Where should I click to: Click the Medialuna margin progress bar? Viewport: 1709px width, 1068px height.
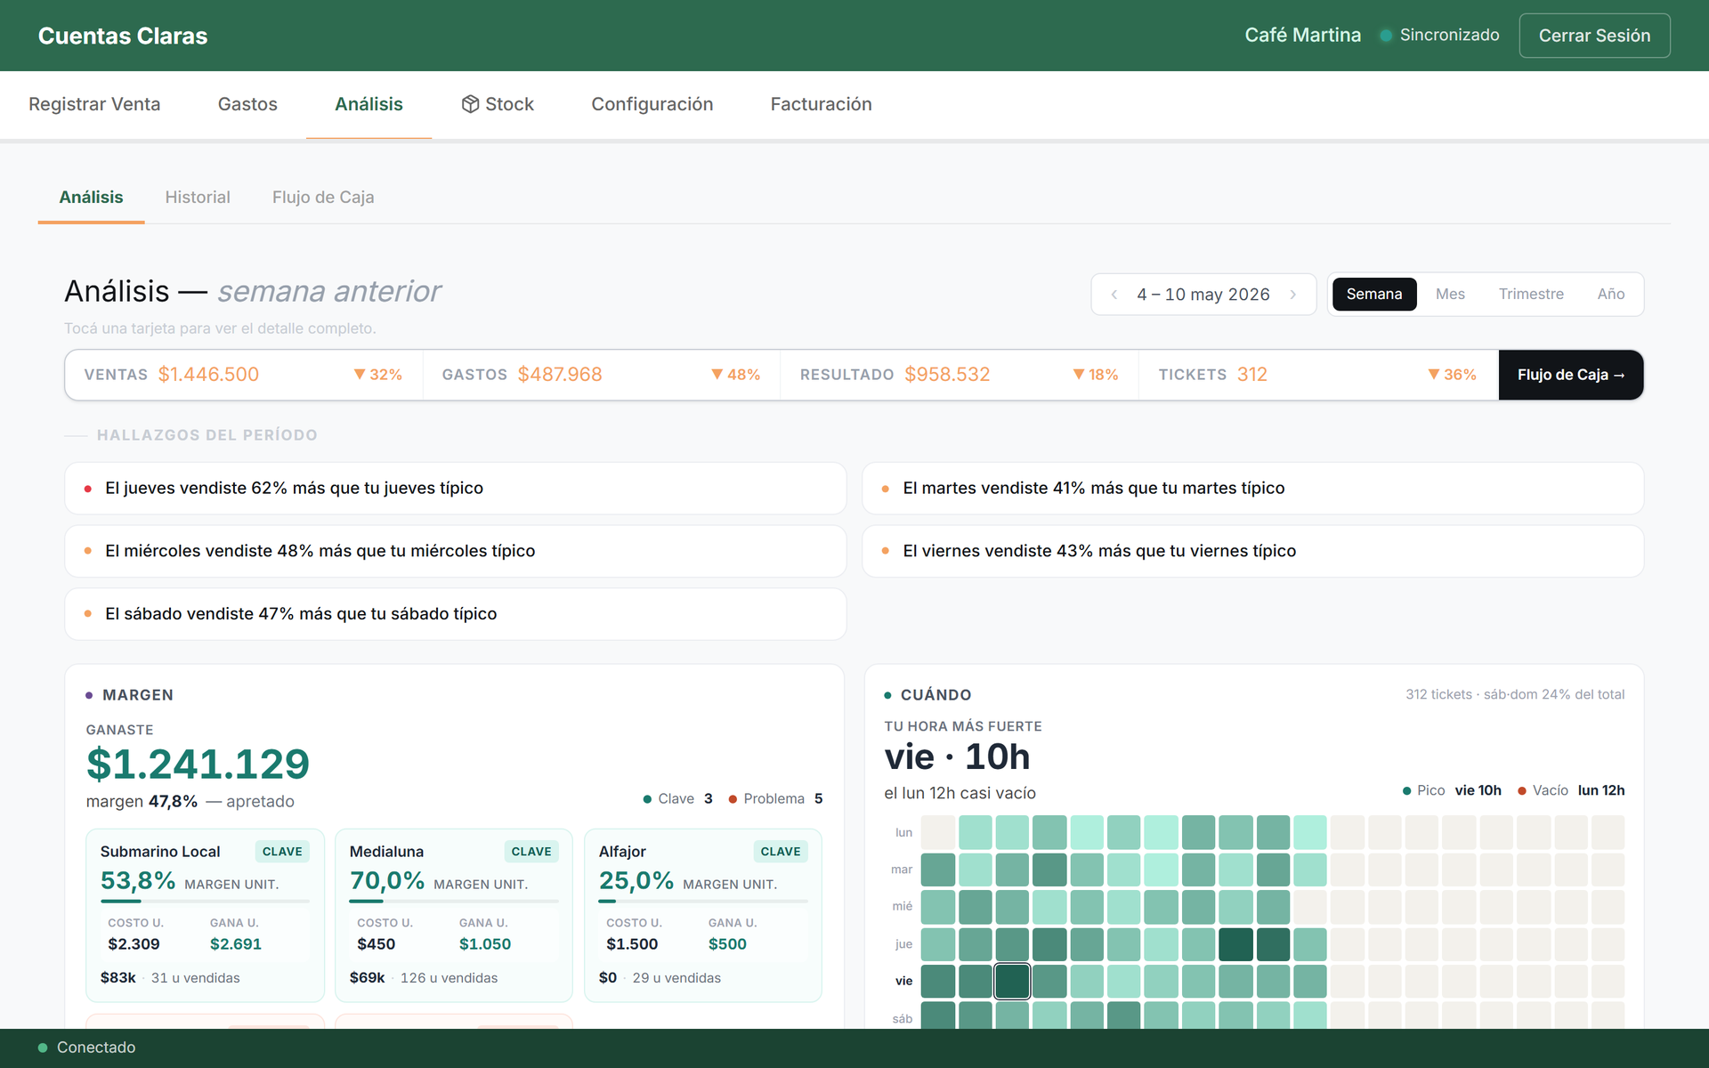[x=454, y=901]
